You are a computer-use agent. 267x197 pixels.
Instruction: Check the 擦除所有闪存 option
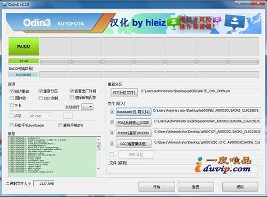pos(72,97)
